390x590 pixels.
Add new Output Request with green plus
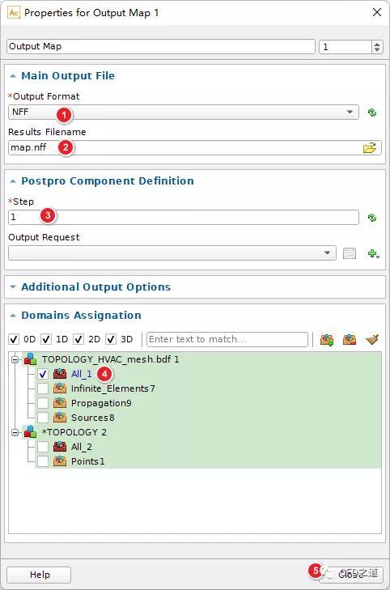pyautogui.click(x=373, y=253)
